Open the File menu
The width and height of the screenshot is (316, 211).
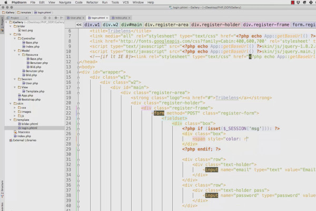click(x=33, y=3)
